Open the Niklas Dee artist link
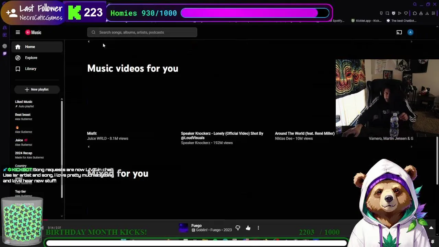Viewport: 439px width, 247px height. [283, 139]
